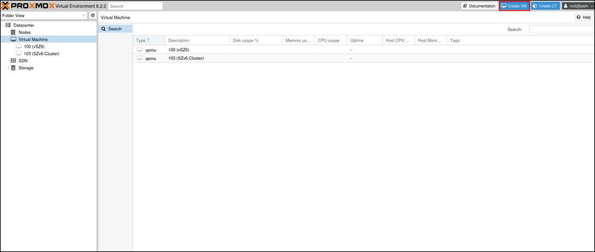
Task: Sort by the CPU usage column header
Action: 331,41
